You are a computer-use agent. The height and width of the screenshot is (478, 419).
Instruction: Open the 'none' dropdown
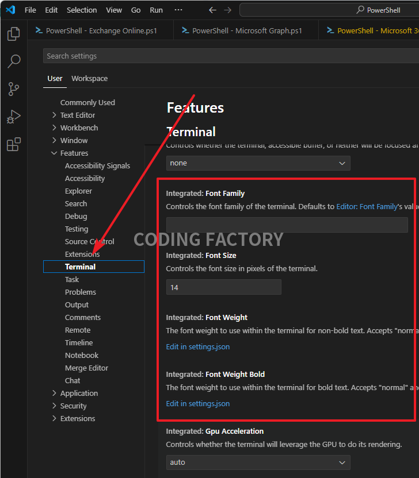pos(258,163)
